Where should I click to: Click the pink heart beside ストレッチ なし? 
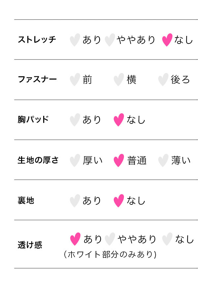click(x=167, y=40)
